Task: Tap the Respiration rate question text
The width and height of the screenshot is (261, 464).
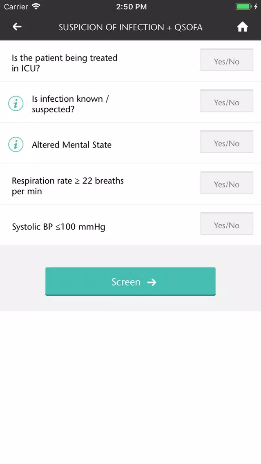Action: pos(68,186)
